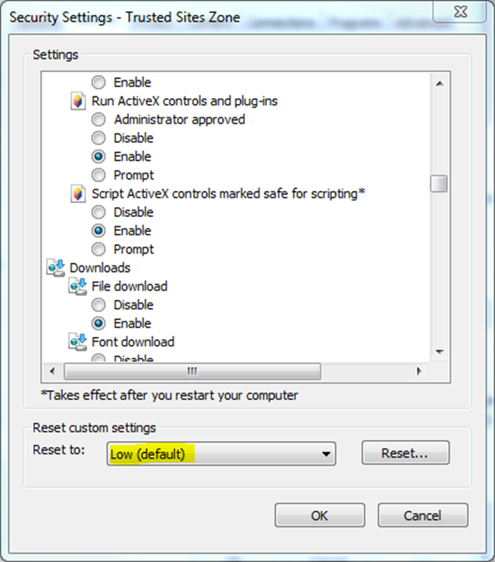The width and height of the screenshot is (495, 562).
Task: Confirm settings with the OK button
Action: point(319,515)
